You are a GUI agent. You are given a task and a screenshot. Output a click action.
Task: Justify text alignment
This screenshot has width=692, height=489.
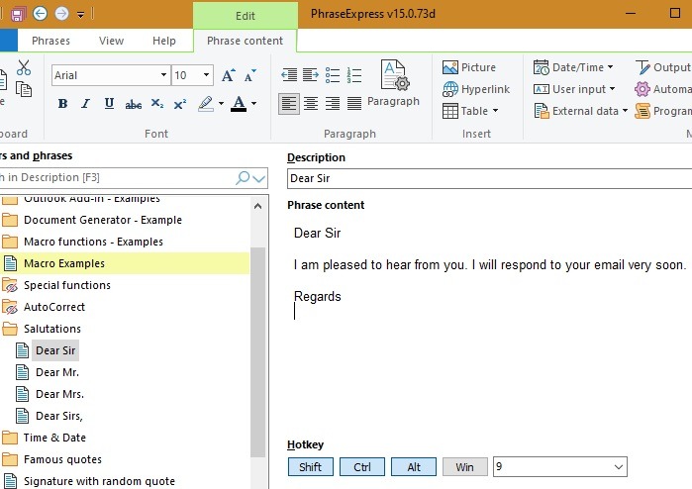coord(354,104)
